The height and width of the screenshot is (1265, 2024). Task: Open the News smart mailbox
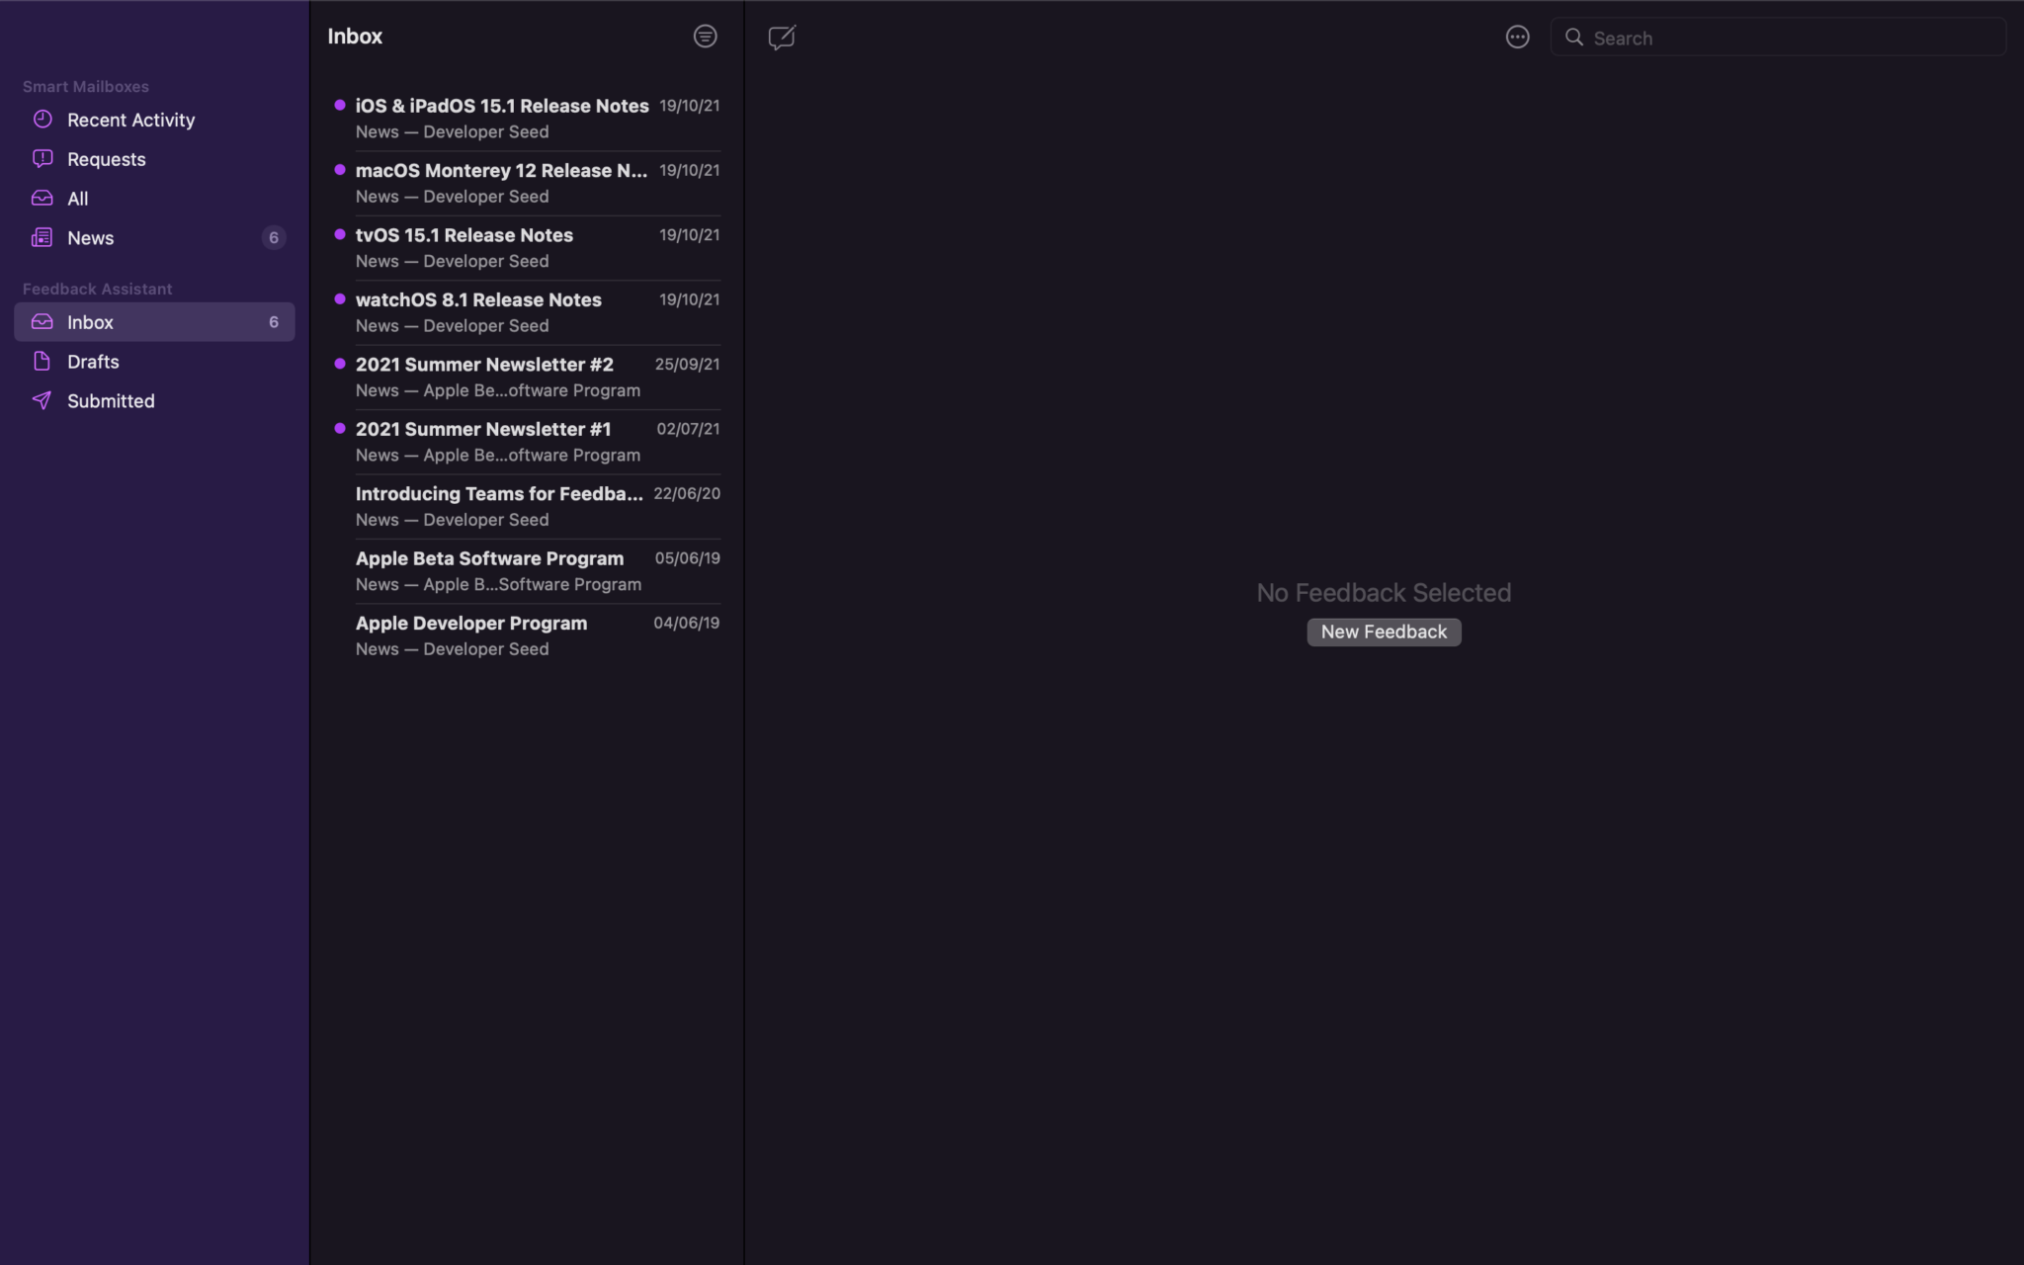tap(154, 238)
